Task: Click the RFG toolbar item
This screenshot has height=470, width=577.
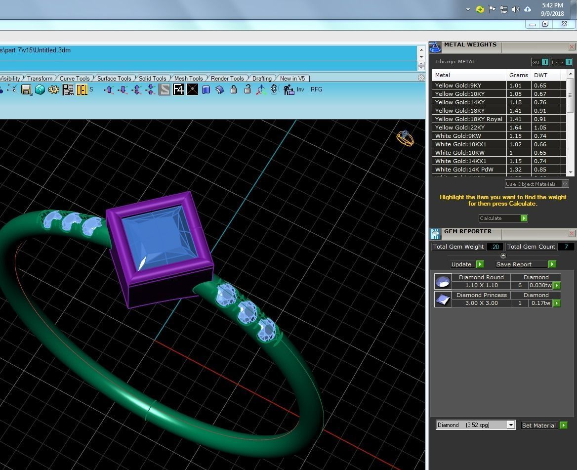Action: 317,89
